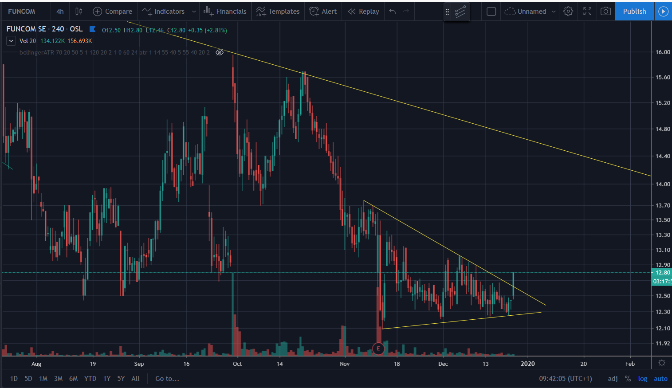Image resolution: width=672 pixels, height=388 pixels.
Task: Toggle auto scale
Action: 660,378
